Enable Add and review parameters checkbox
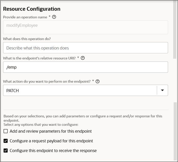 6,131
